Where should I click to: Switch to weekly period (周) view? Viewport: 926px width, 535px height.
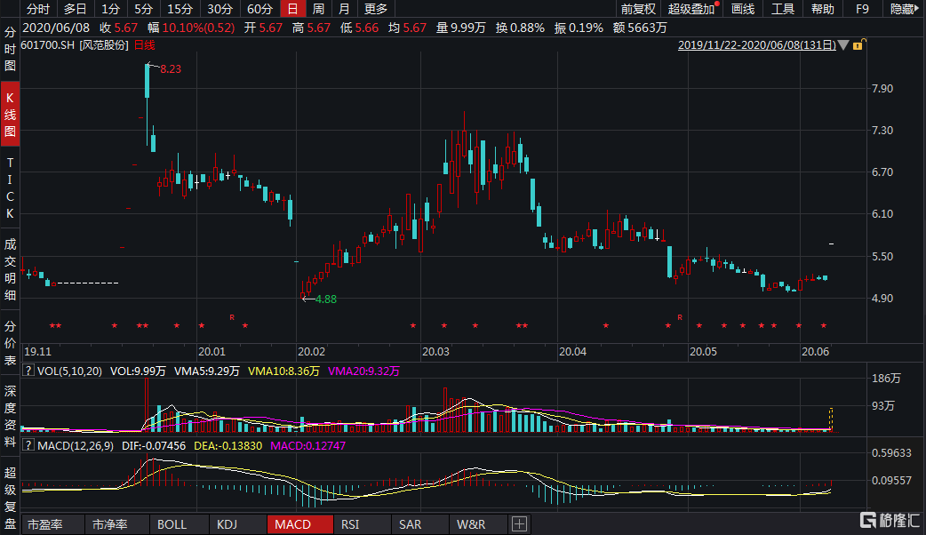coord(317,9)
